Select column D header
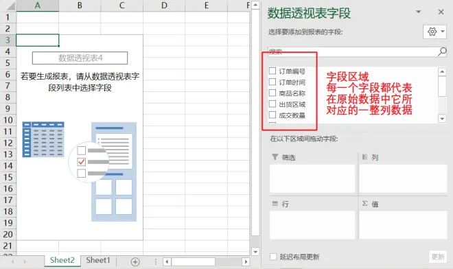Image resolution: width=453 pixels, height=269 pixels. [x=164, y=5]
